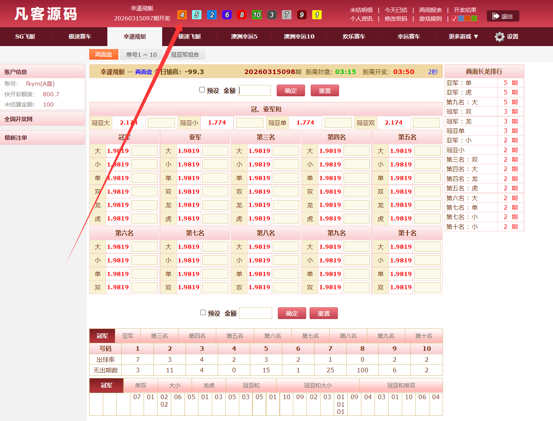The image size is (553, 421).
Task: Open the 龙虎 statistics tab
Action: (209, 386)
